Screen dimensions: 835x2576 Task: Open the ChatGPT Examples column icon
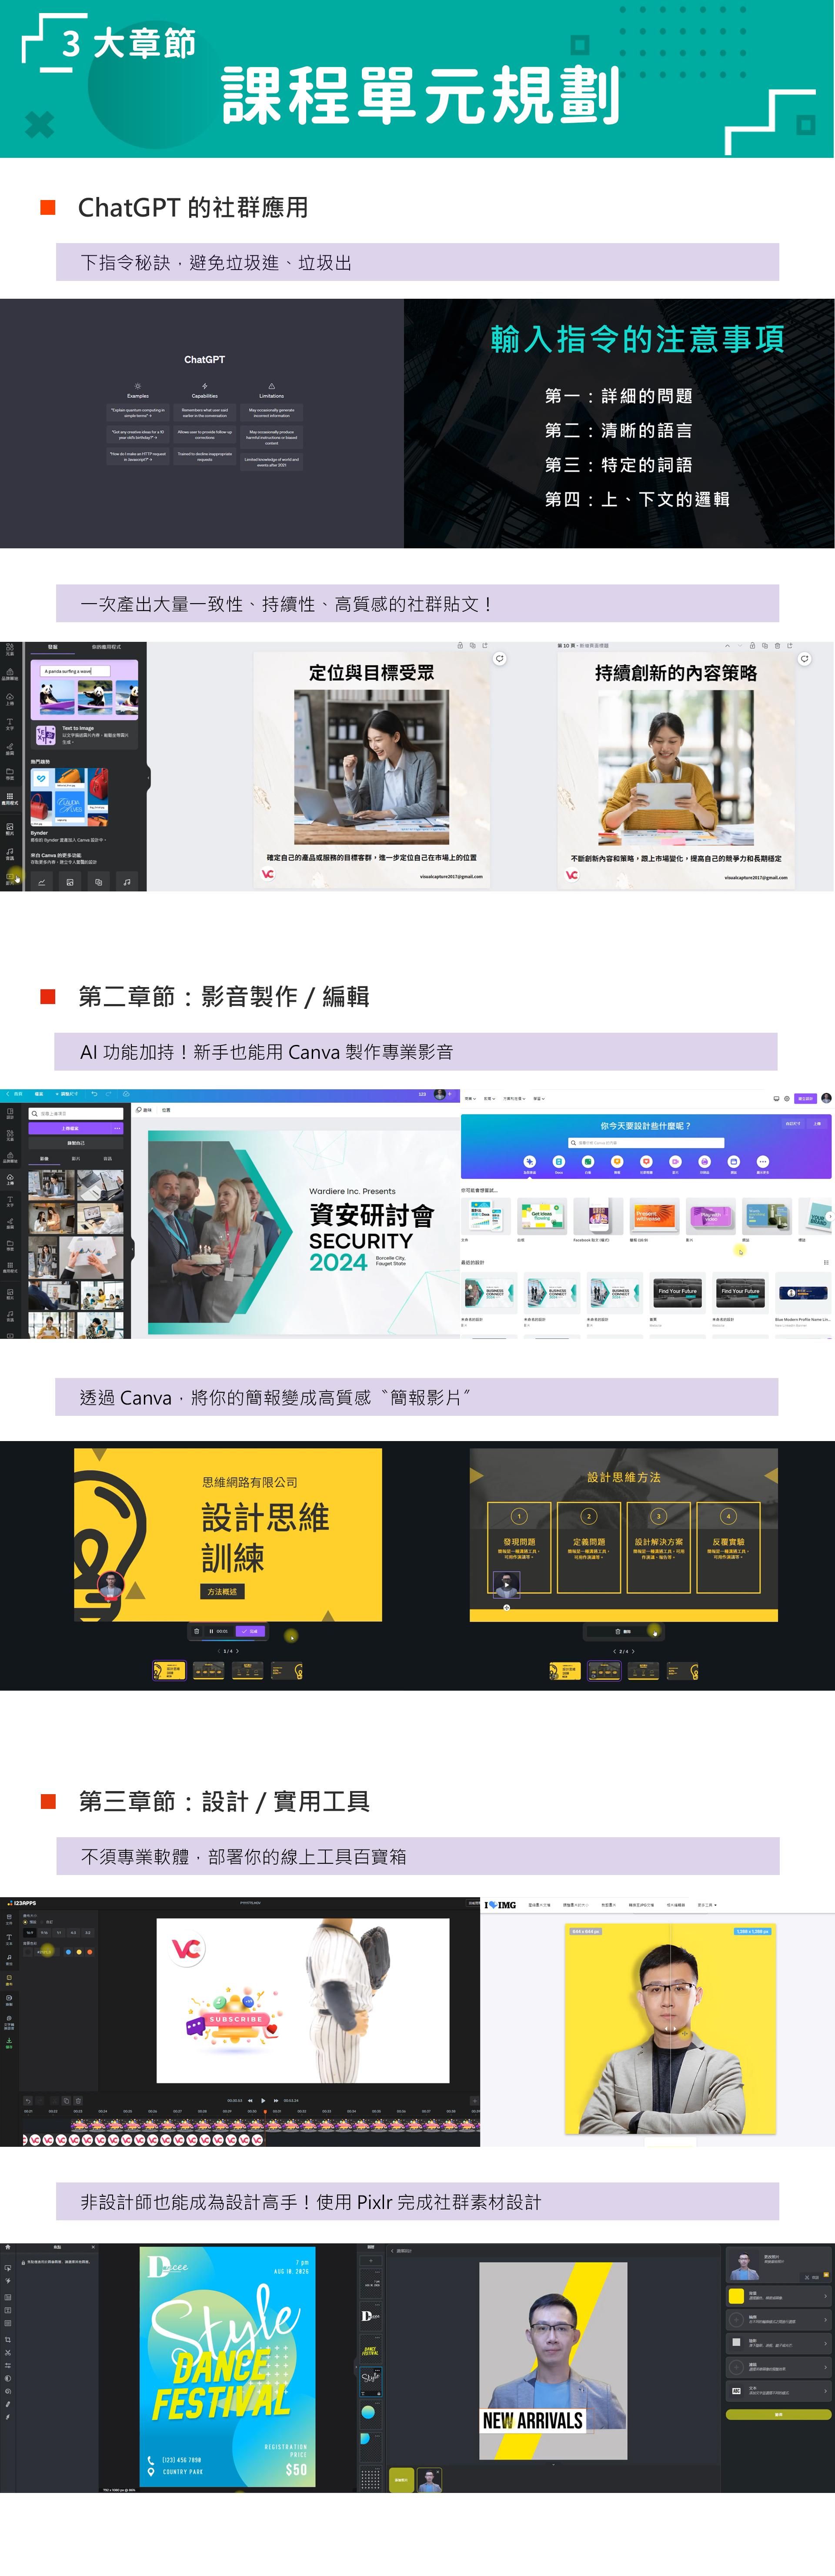tap(138, 386)
